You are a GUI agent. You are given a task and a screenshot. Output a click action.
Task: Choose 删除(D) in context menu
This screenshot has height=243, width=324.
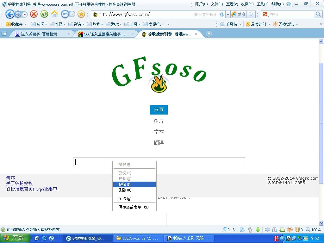(x=134, y=190)
